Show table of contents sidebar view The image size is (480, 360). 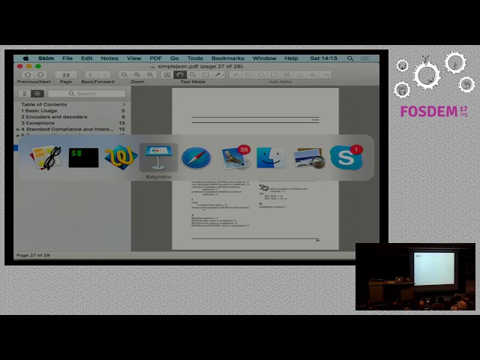tap(37, 94)
